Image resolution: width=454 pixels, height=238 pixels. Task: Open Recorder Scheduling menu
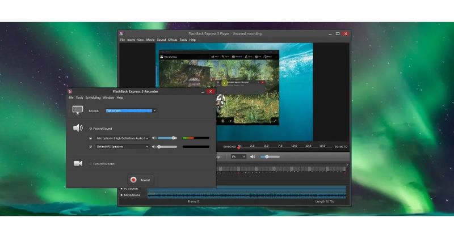click(93, 97)
